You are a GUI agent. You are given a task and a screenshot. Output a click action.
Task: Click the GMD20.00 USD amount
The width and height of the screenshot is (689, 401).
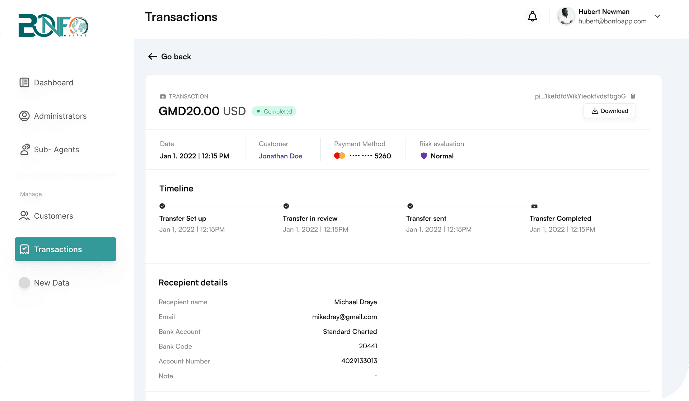pos(202,111)
